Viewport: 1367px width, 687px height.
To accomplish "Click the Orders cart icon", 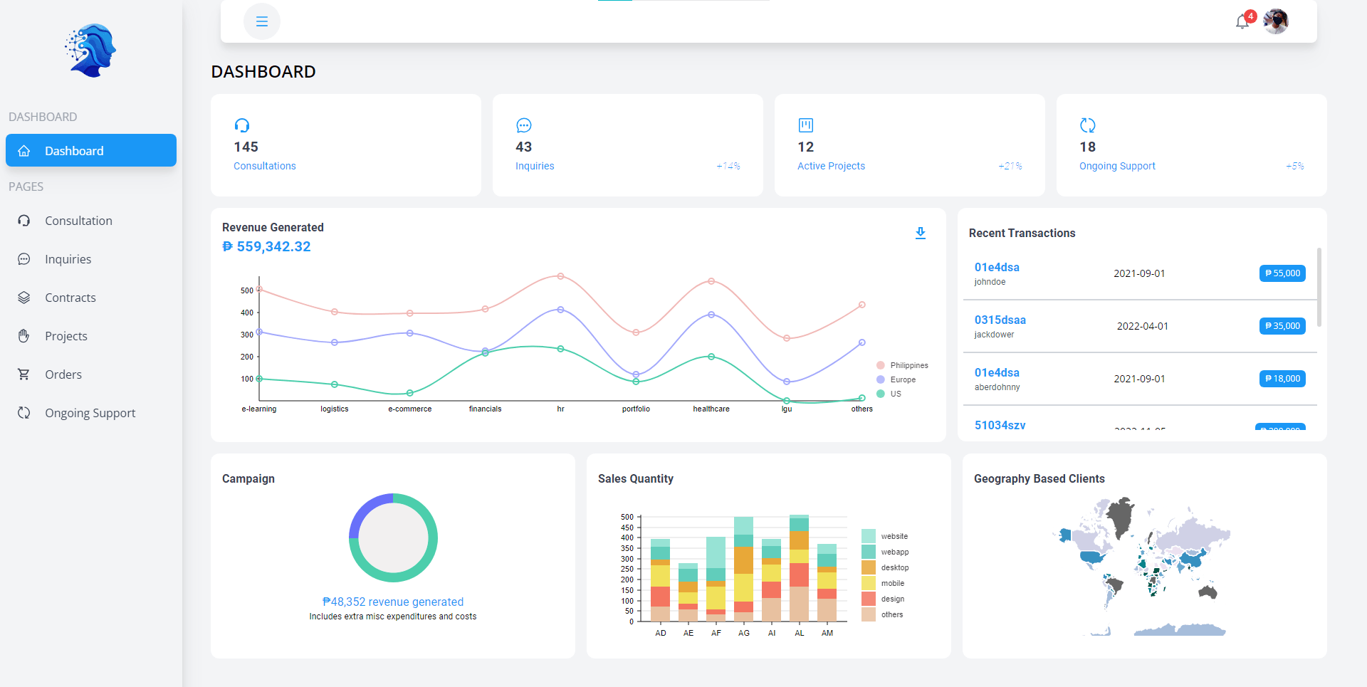I will coord(24,374).
